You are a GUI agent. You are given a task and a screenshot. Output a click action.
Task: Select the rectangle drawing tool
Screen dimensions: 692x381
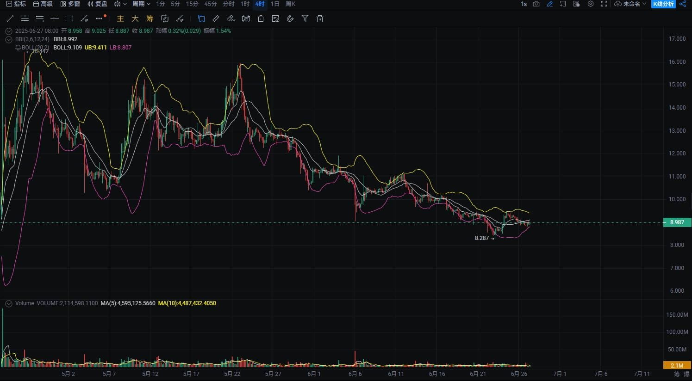[69, 18]
